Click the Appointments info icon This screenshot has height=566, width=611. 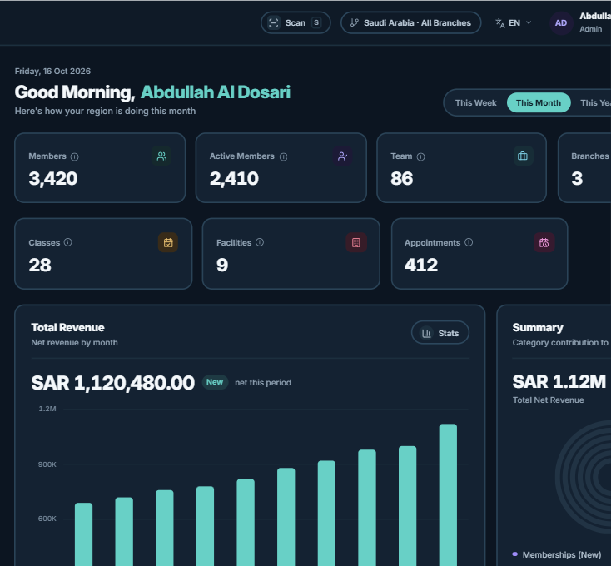469,242
